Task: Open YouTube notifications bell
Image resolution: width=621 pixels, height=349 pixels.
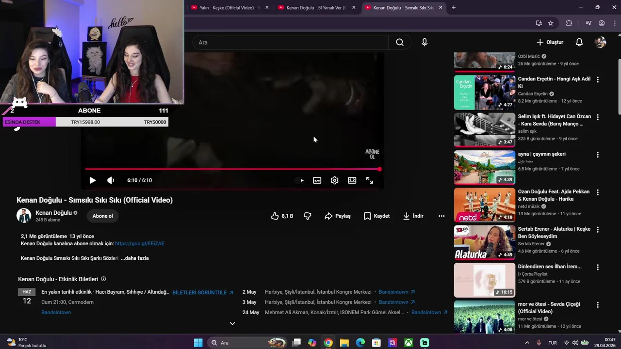Action: (x=579, y=42)
